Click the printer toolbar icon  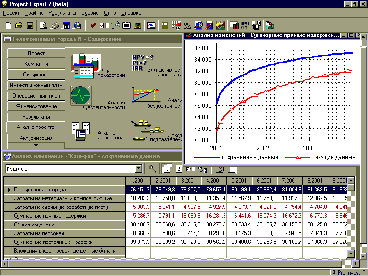54,25
